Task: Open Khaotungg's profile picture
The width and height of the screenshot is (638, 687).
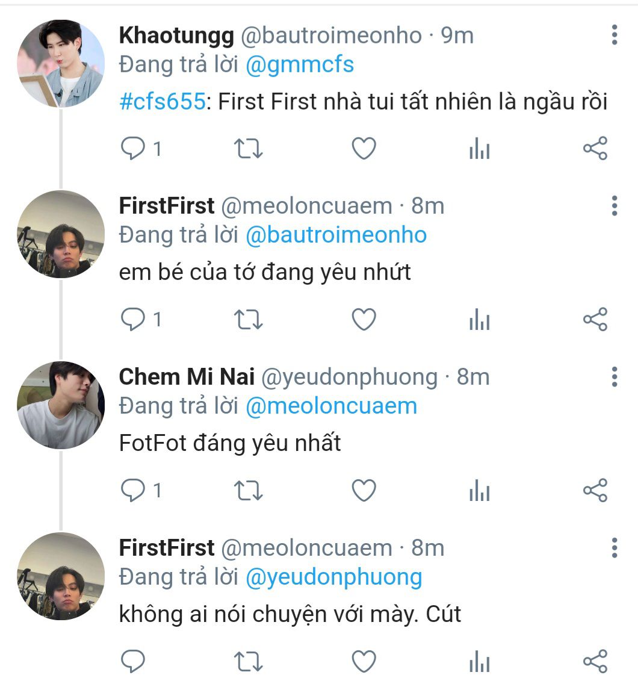Action: click(x=60, y=64)
